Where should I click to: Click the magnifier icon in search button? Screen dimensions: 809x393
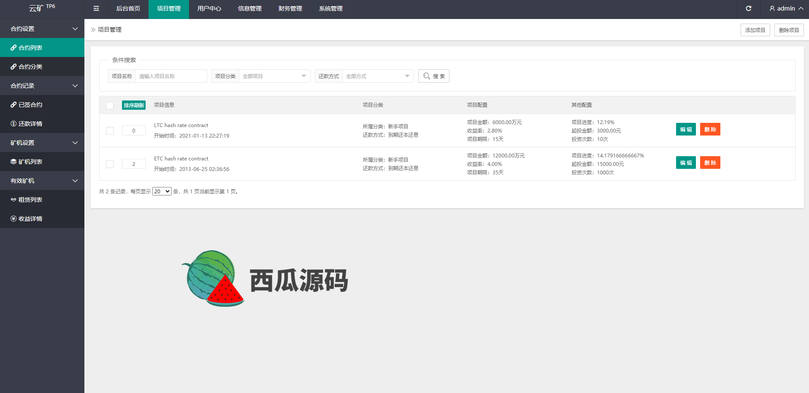pyautogui.click(x=427, y=76)
